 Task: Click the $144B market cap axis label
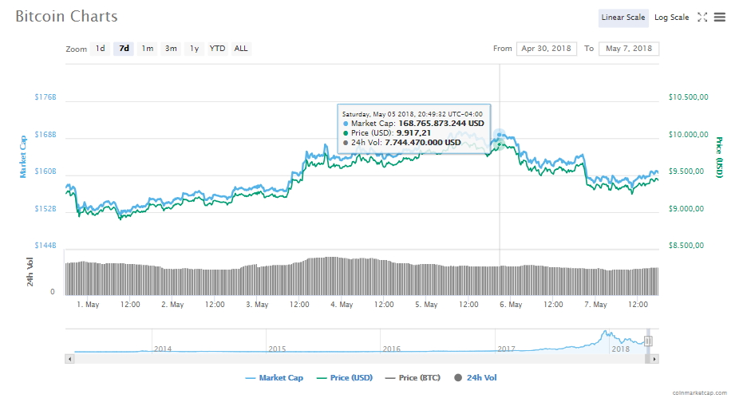(45, 246)
